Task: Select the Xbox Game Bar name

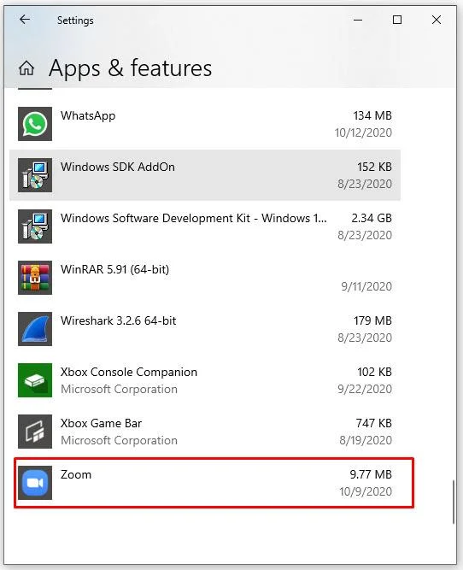Action: point(101,424)
